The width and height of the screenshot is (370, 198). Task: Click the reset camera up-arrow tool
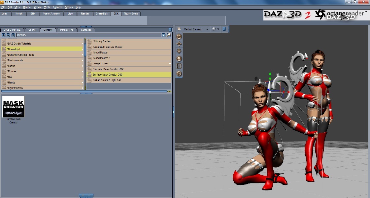coord(179,74)
